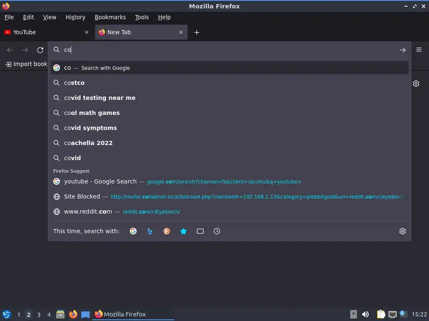Screen dimensions: 429x321
Task: Open the History menu
Action: (x=75, y=17)
